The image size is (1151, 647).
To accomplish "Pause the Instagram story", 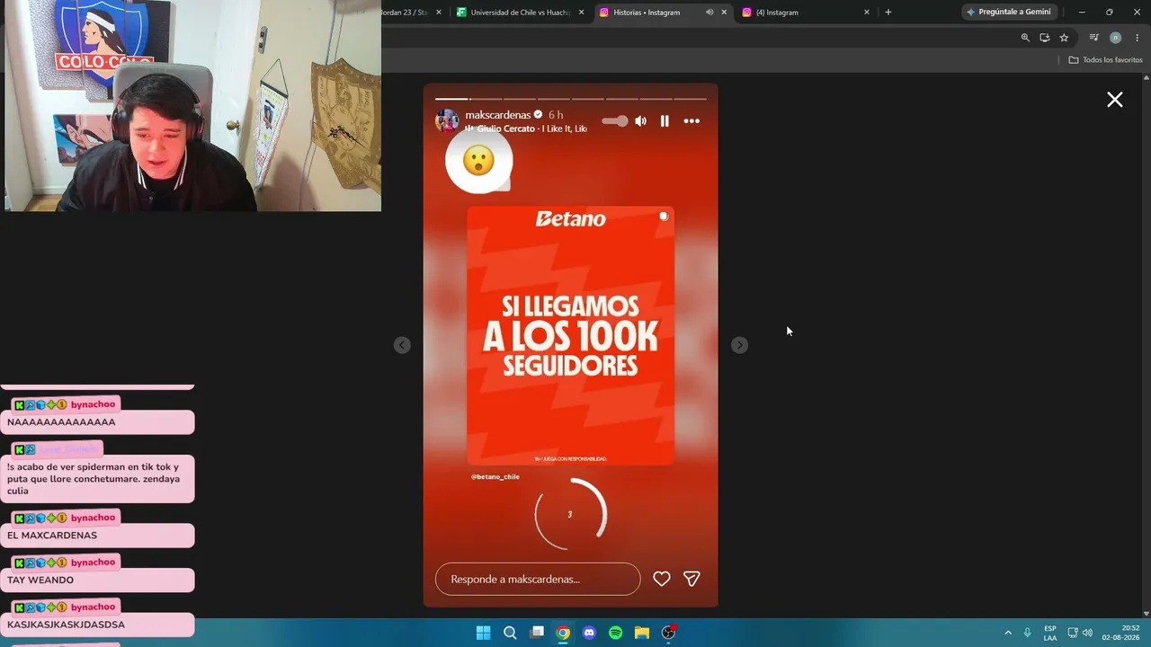I will (x=665, y=121).
